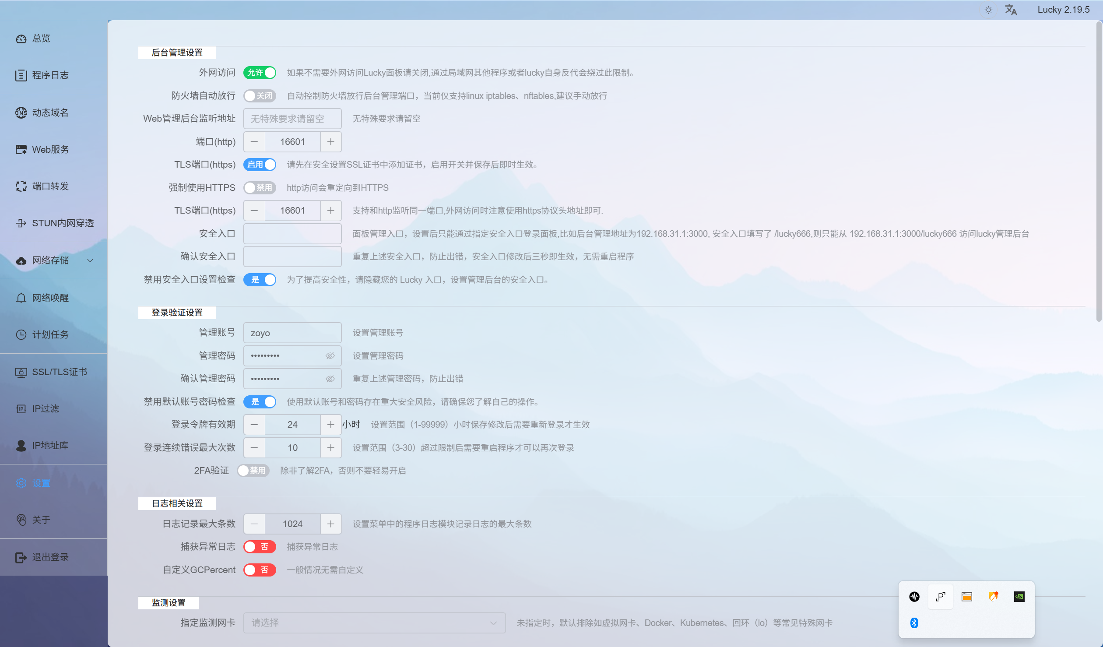Decrease 登录连续错误最大次数 with minus
The width and height of the screenshot is (1103, 647).
click(254, 448)
